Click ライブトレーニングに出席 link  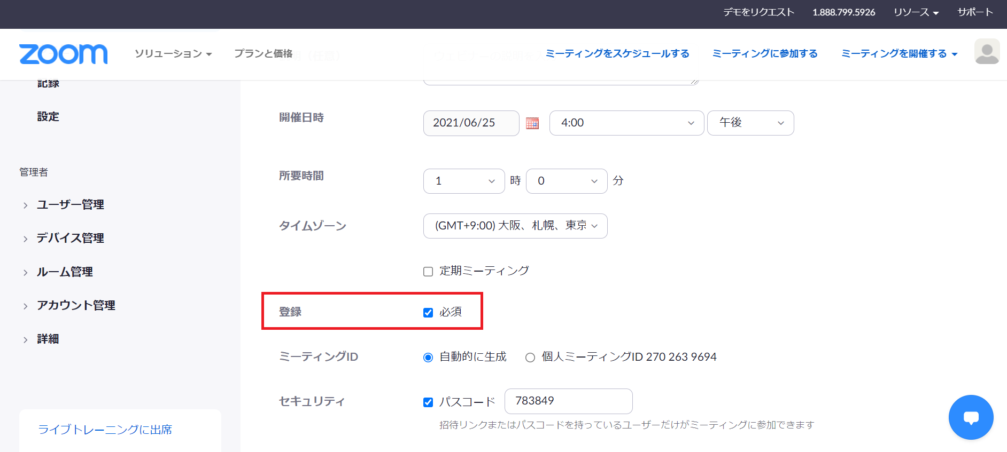pos(105,430)
